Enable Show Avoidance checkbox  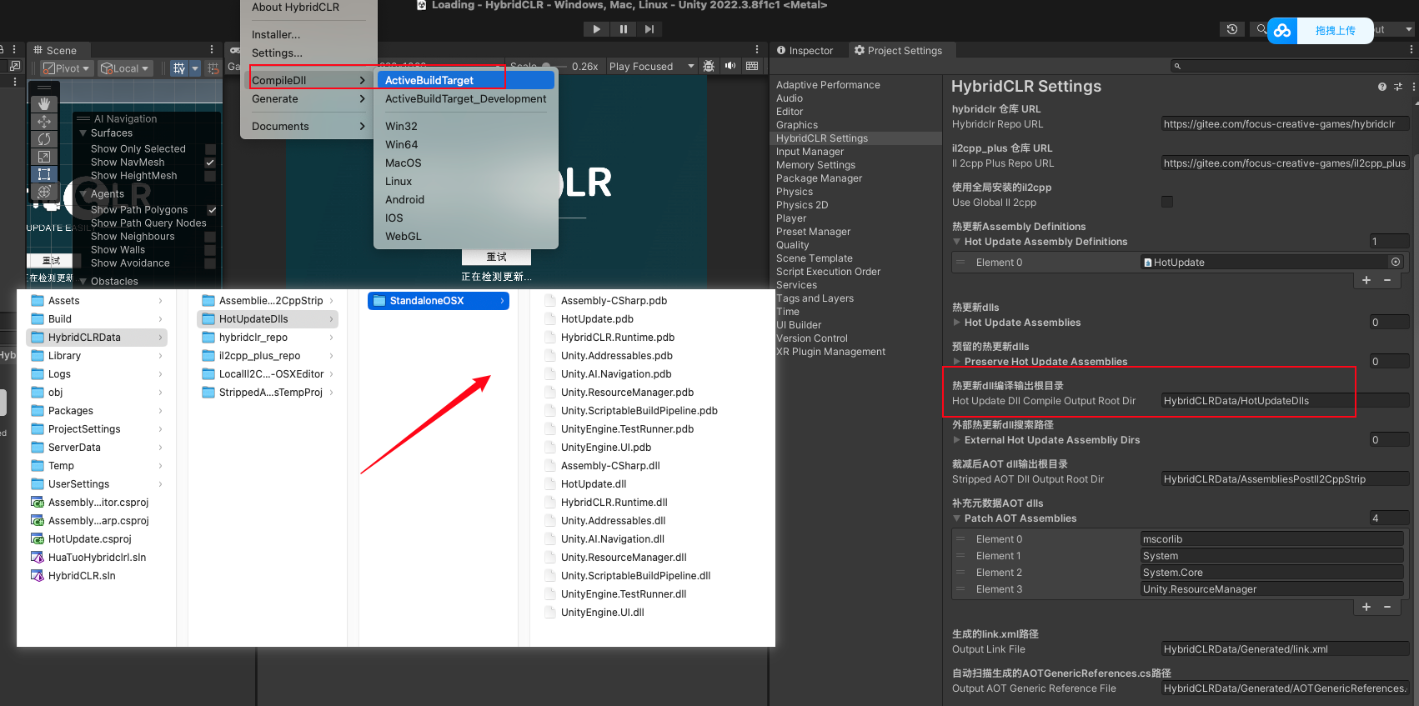[x=210, y=263]
